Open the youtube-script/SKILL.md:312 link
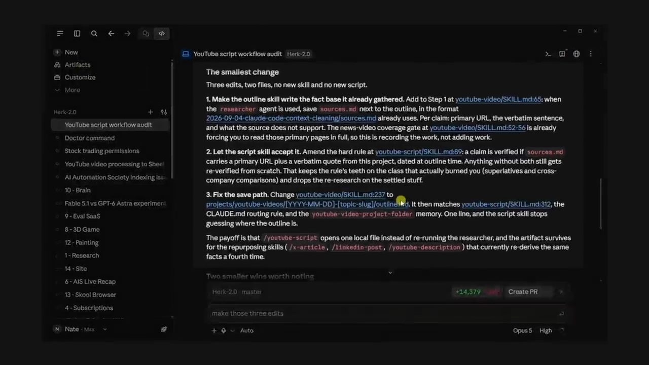The image size is (649, 365). (506, 204)
